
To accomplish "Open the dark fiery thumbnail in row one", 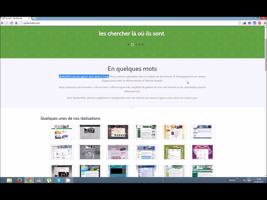I will 118,132.
